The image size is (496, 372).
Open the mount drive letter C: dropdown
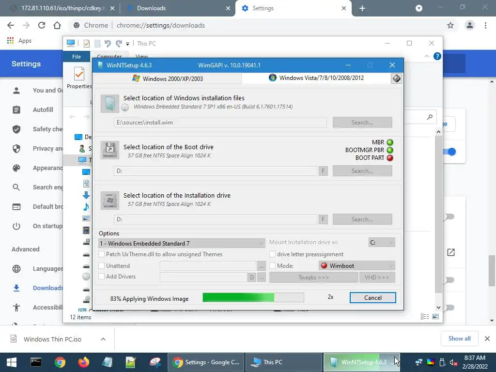pyautogui.click(x=382, y=242)
